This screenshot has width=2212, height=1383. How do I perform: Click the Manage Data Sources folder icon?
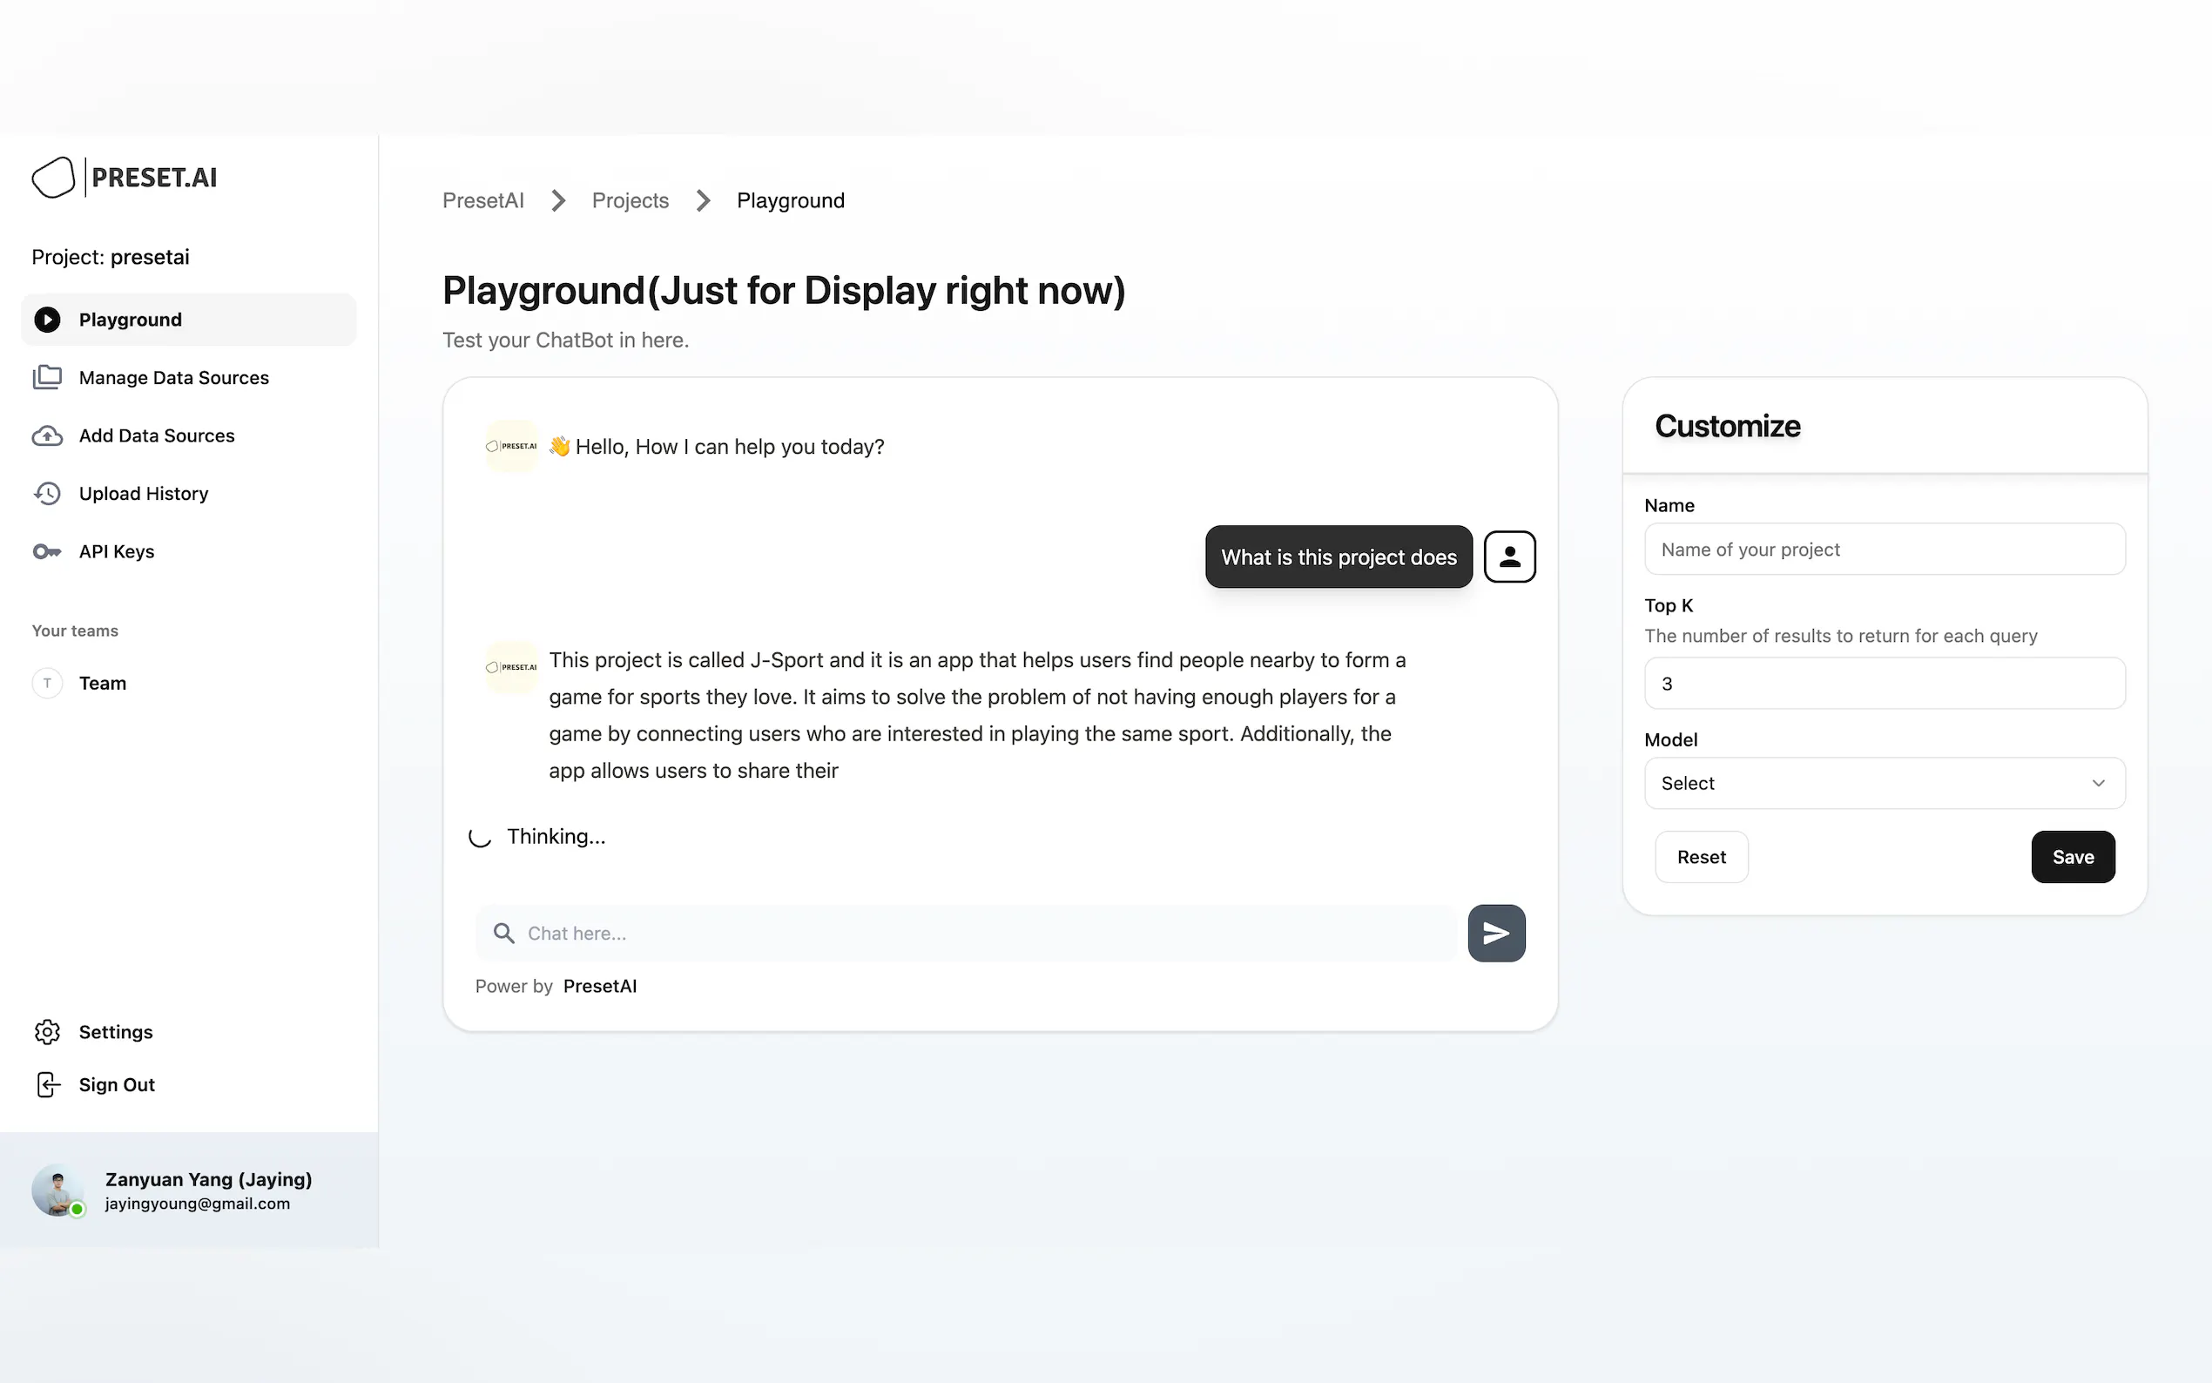tap(48, 377)
